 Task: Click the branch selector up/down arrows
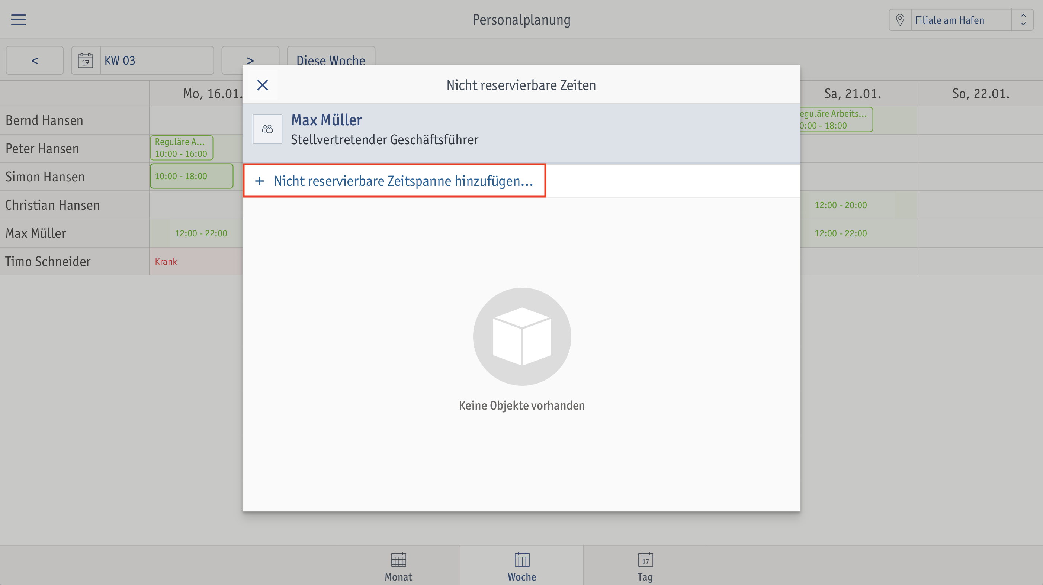(x=1023, y=20)
